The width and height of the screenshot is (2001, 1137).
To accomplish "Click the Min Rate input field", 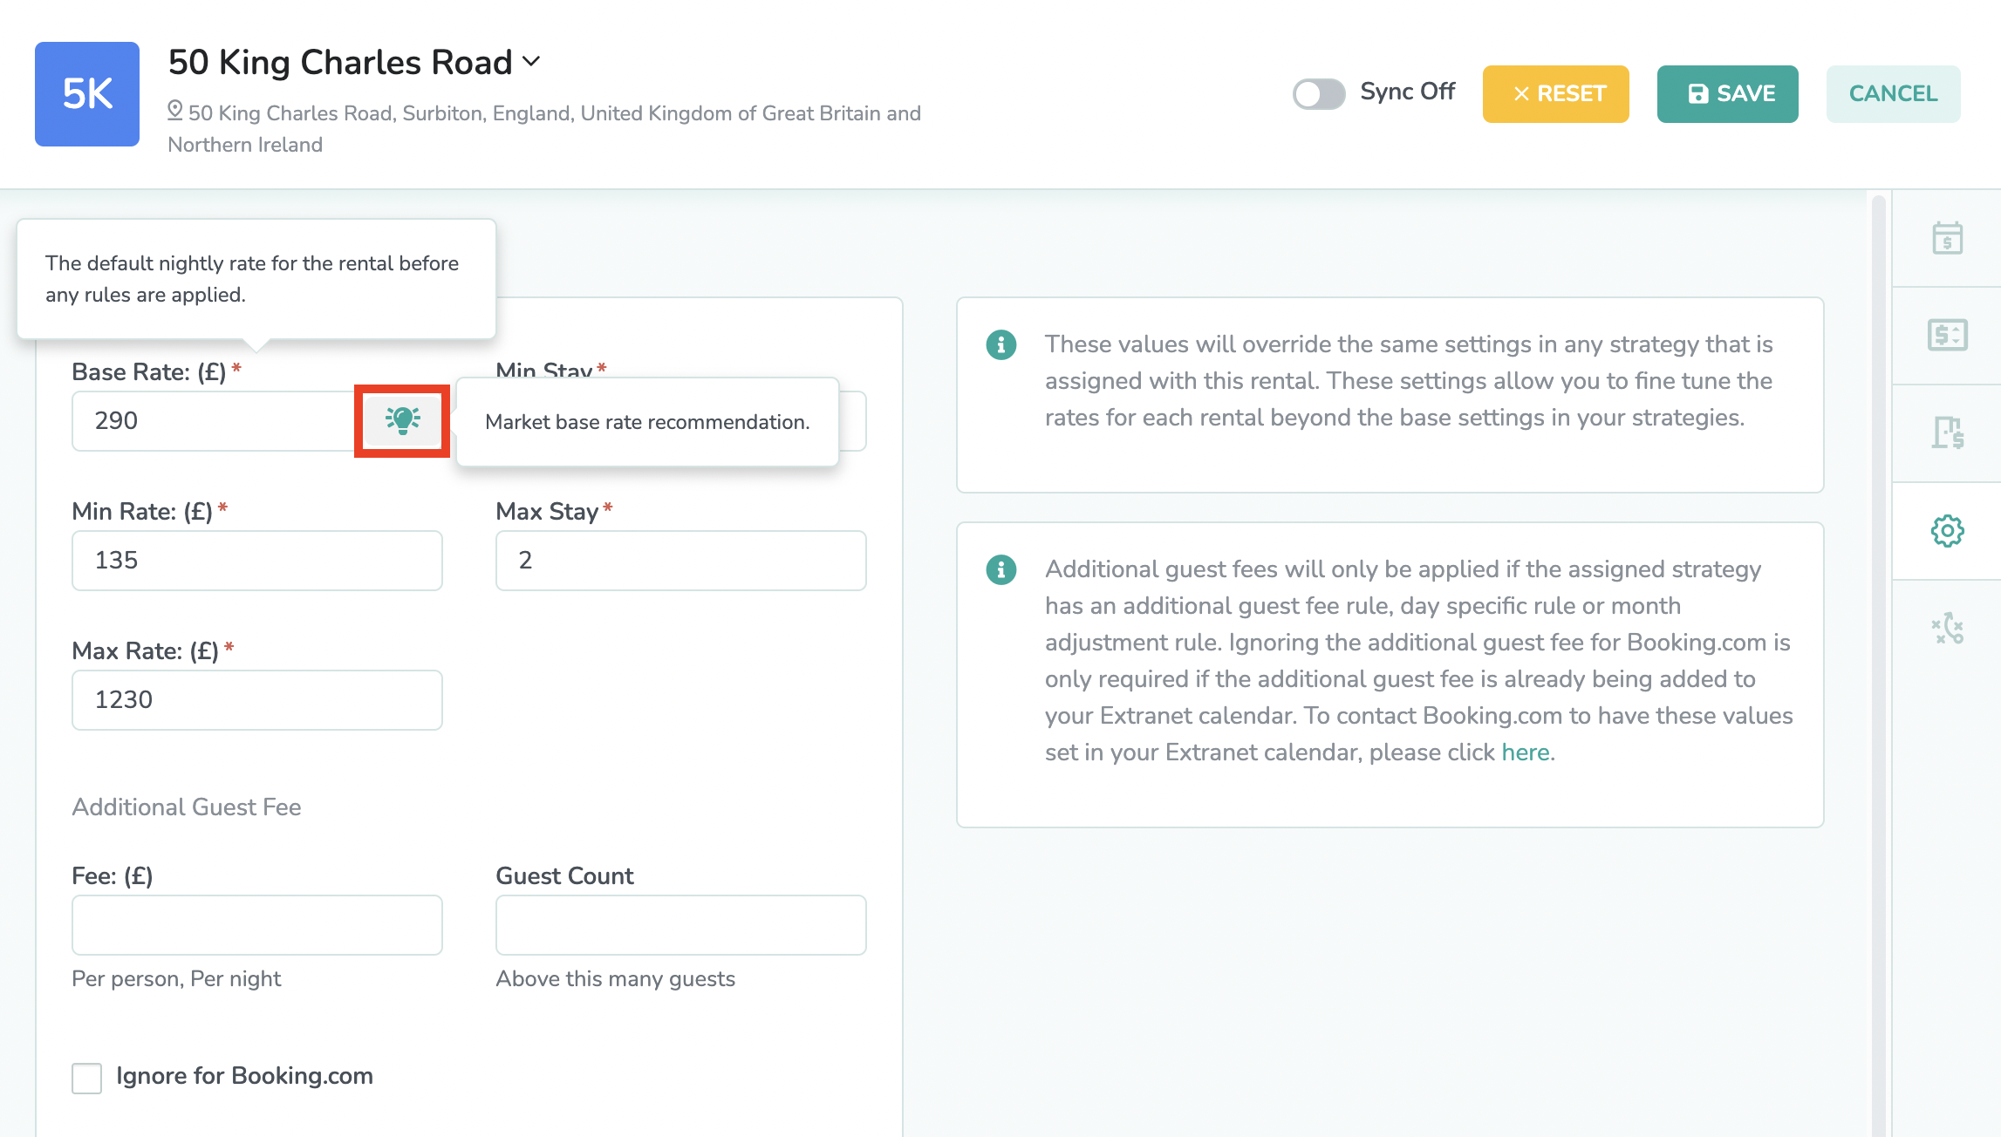I will [257, 561].
